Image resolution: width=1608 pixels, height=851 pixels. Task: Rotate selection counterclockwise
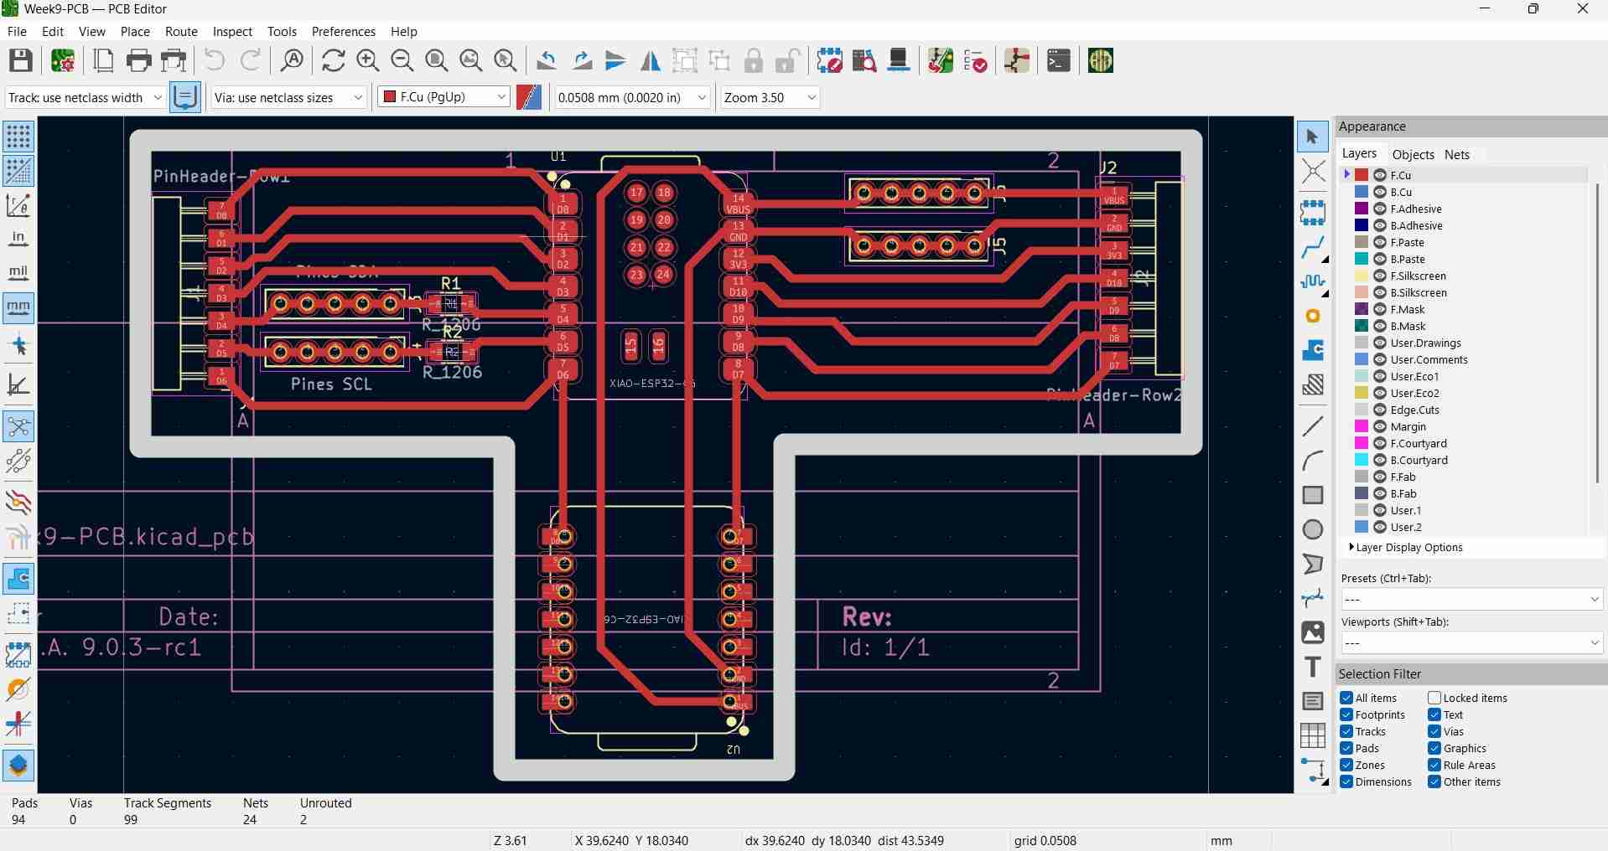(x=547, y=60)
